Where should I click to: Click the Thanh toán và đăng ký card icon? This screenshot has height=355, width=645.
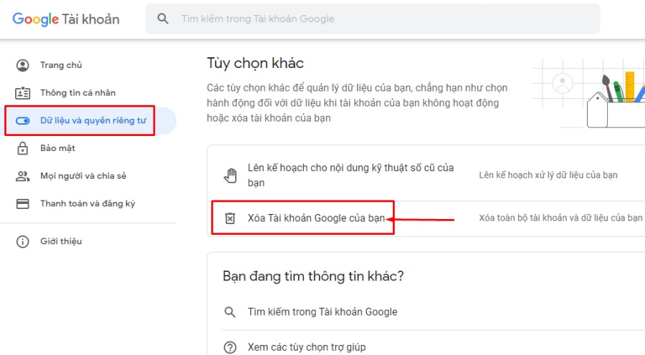[x=23, y=204]
